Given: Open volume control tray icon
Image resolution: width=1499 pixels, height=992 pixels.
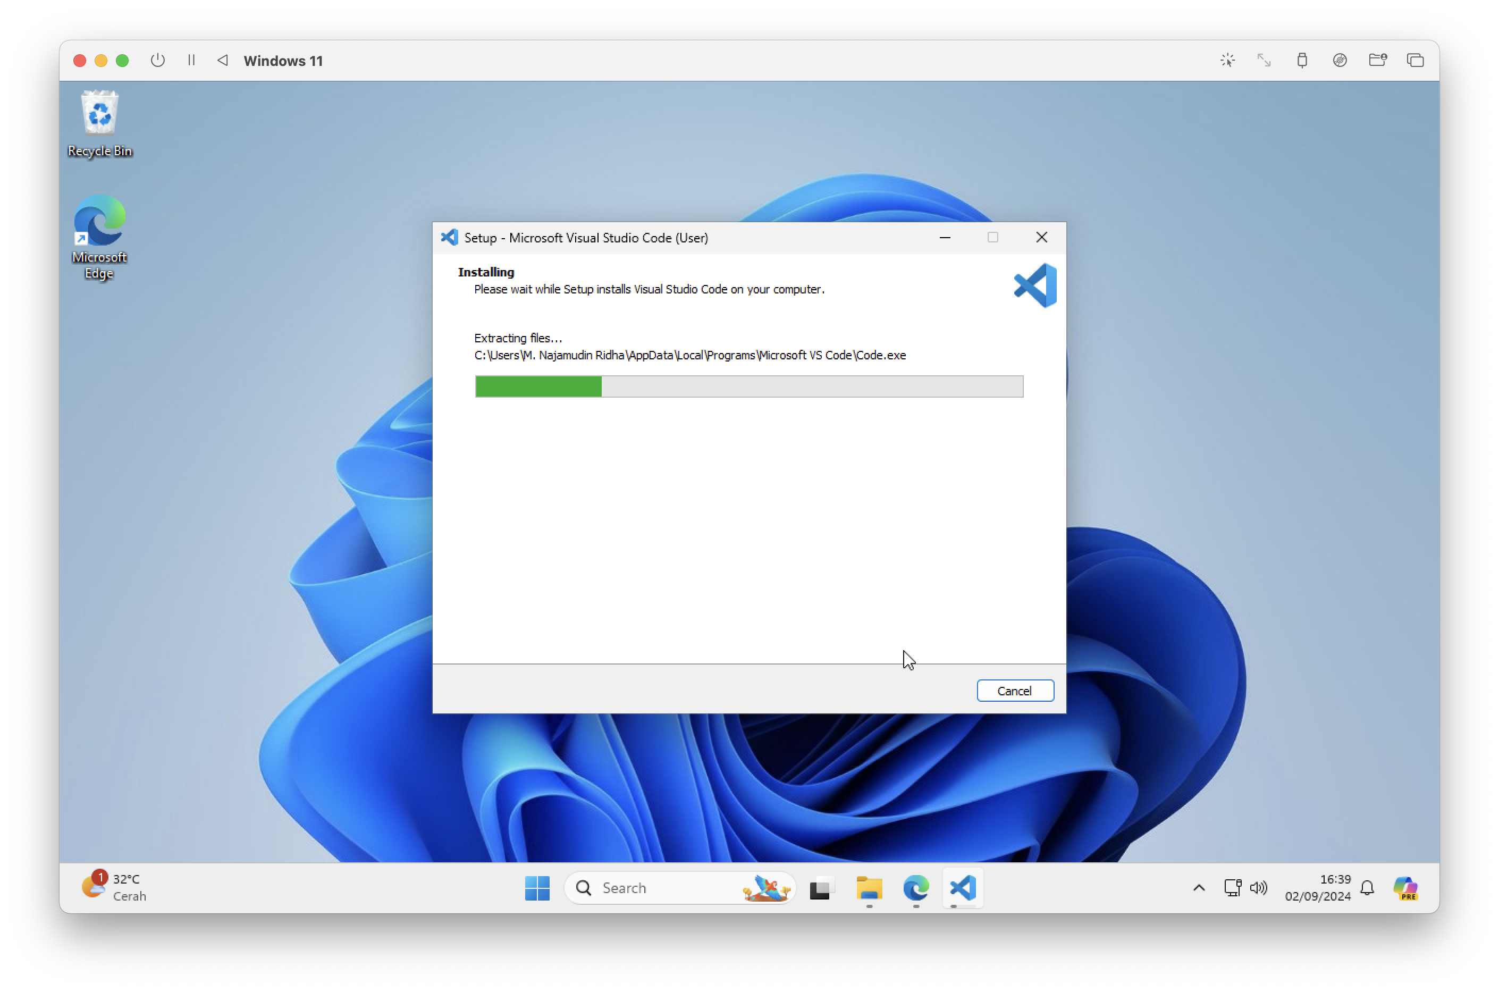Looking at the screenshot, I should (1259, 888).
